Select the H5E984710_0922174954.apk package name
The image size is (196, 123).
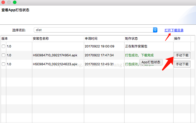[55, 55]
